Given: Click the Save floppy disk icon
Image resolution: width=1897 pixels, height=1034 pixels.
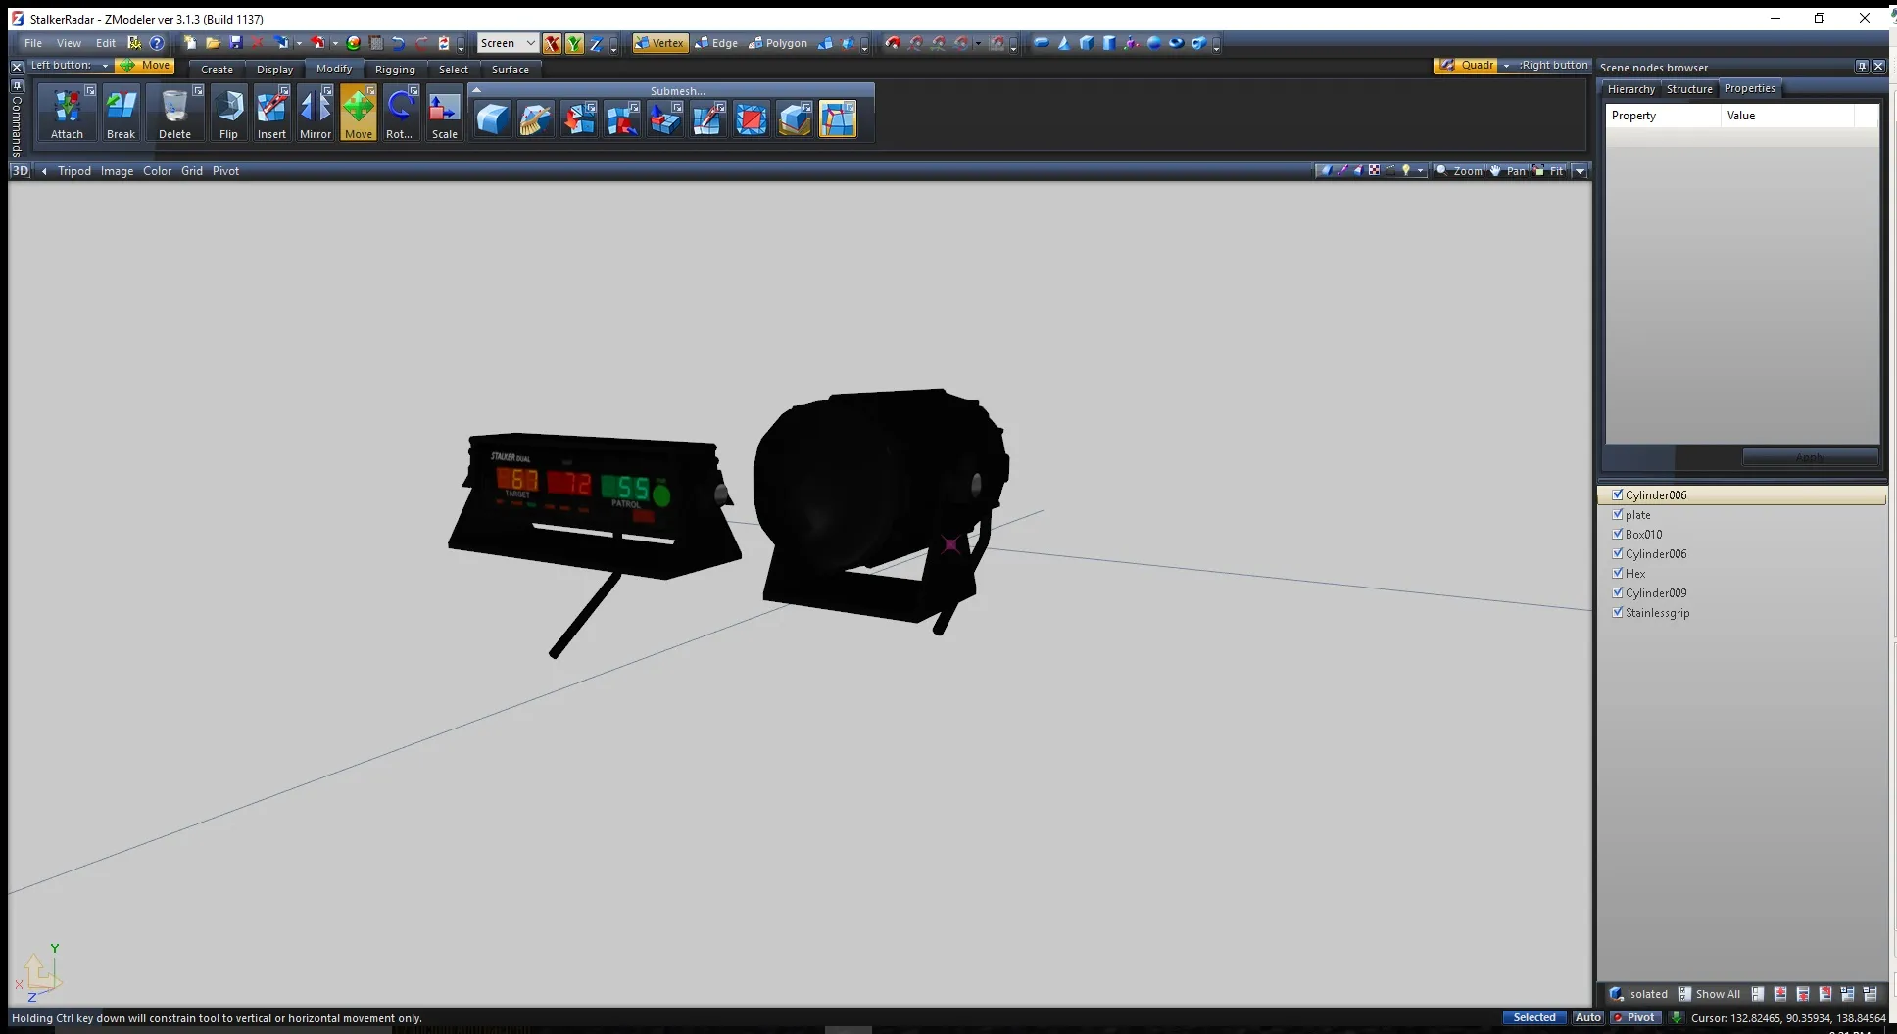Looking at the screenshot, I should click(x=236, y=43).
